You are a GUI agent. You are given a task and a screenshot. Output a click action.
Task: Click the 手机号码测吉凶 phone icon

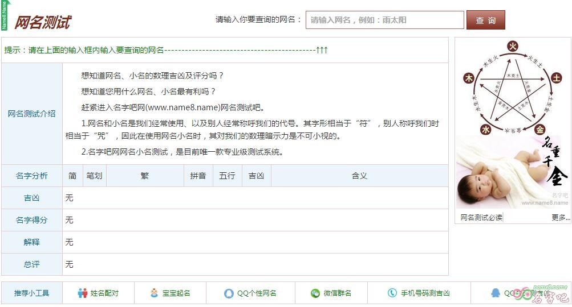[392, 293]
